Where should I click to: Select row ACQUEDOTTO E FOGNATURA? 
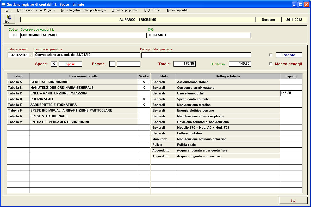(78, 105)
